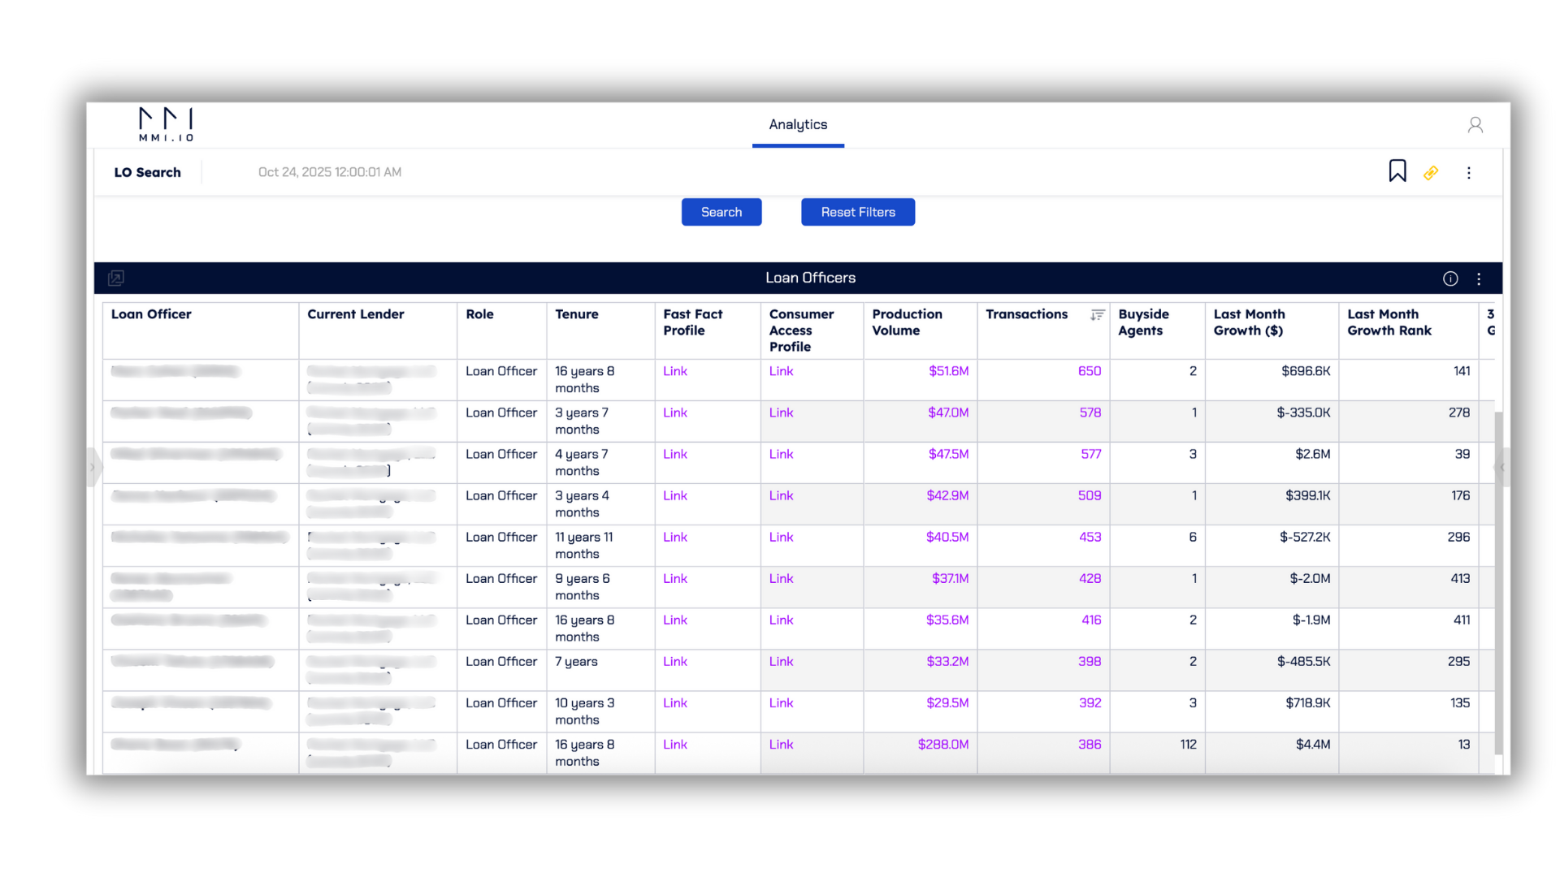Click the $288.0M production volume value
Image resolution: width=1560 pixels, height=877 pixels.
942,745
